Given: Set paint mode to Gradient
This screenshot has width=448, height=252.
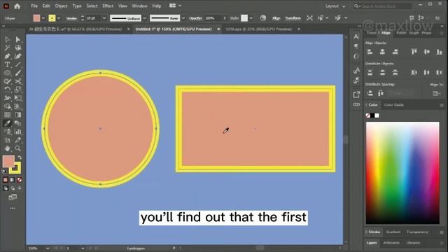Looking at the screenshot, I should click(13, 180).
